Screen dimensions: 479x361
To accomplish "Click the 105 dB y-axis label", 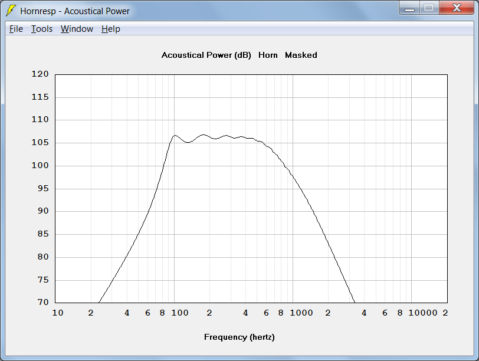I will click(x=40, y=142).
